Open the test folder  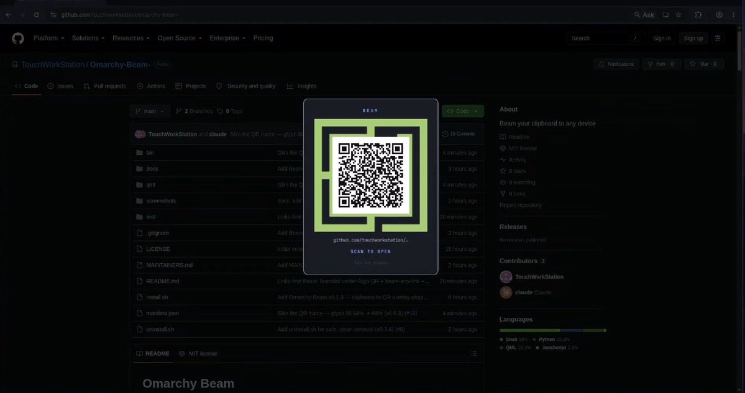pos(150,217)
